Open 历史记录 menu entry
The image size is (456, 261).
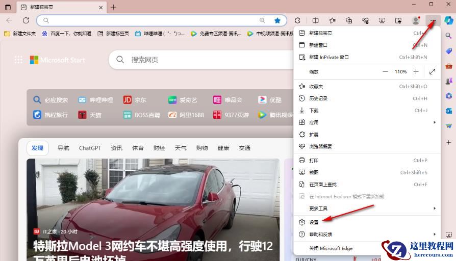click(367, 98)
